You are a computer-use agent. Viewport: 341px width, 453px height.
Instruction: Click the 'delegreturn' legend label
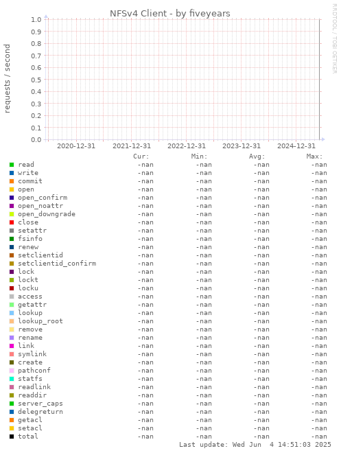coord(40,412)
